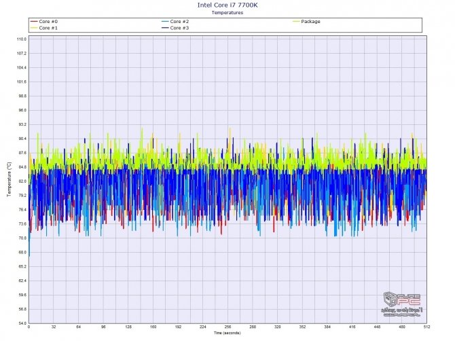Click the 56.8 y-axis value

click(22, 309)
